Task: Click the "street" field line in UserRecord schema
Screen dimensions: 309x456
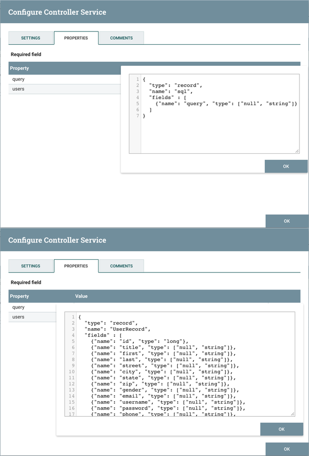Action: (165, 366)
